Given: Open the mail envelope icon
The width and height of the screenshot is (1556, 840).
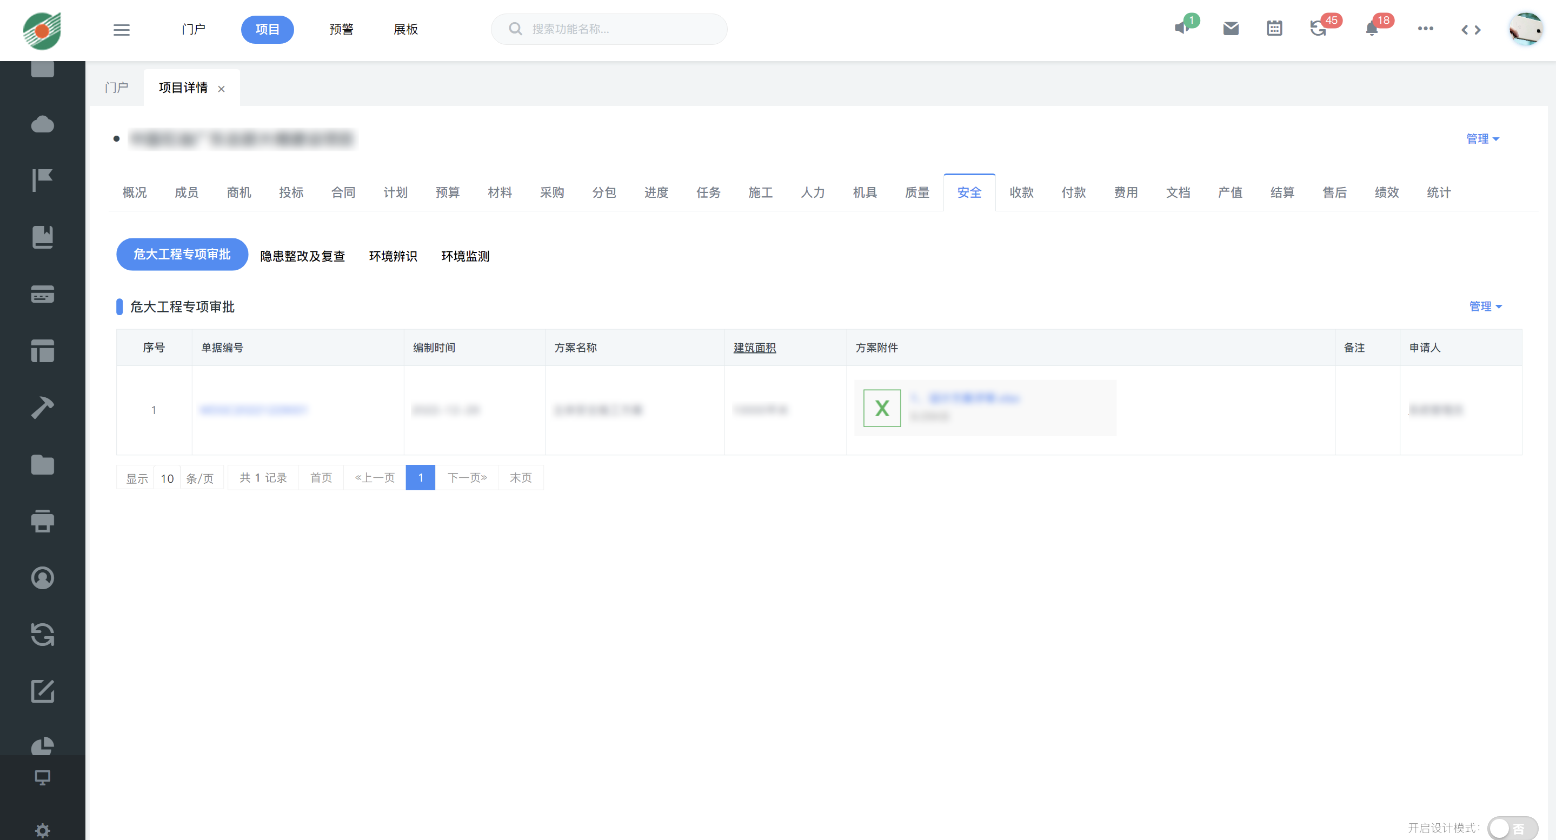Looking at the screenshot, I should (x=1231, y=29).
